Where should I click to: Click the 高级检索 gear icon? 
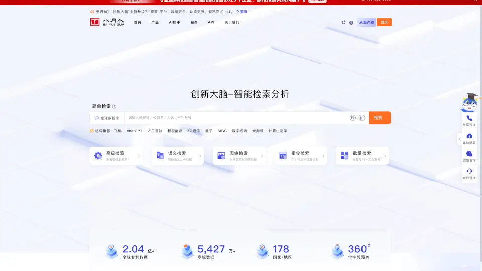(x=98, y=156)
